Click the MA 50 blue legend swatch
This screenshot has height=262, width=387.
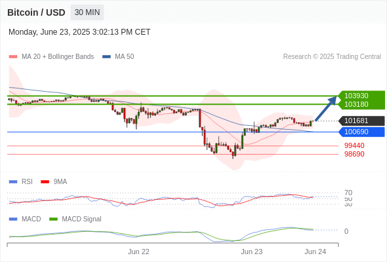tap(107, 57)
